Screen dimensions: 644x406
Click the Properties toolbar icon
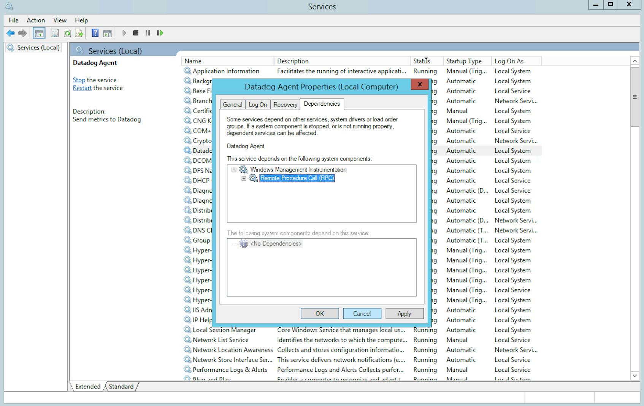point(55,33)
